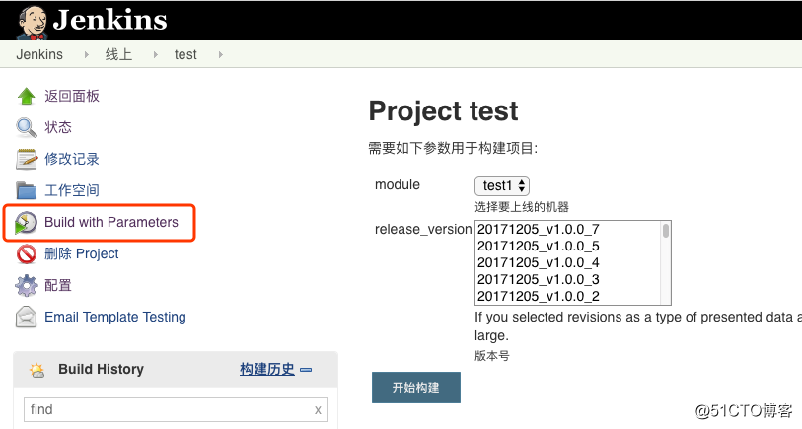Click the folder 工作空间 icon
The image size is (802, 429).
tap(26, 190)
